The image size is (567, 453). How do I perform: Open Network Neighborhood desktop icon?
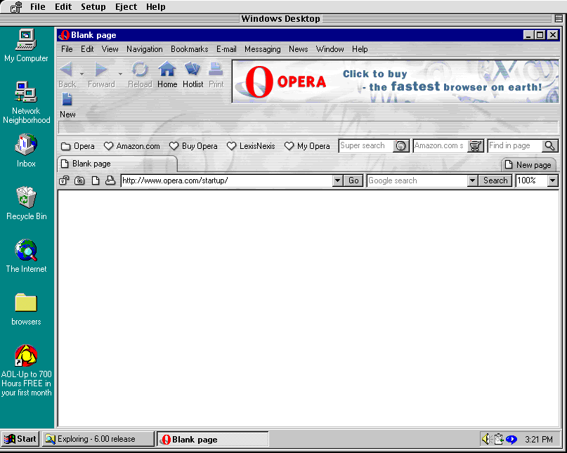(26, 103)
